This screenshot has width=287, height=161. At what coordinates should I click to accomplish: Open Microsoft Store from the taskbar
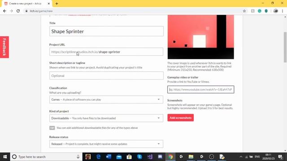[x=129, y=157]
